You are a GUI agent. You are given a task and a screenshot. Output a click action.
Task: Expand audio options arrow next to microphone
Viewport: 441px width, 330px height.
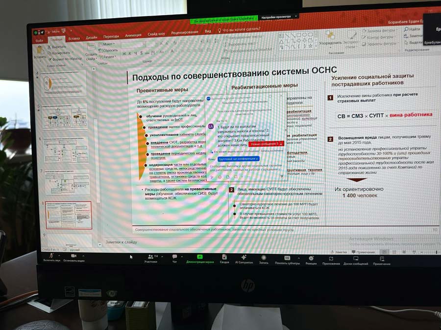(59, 256)
